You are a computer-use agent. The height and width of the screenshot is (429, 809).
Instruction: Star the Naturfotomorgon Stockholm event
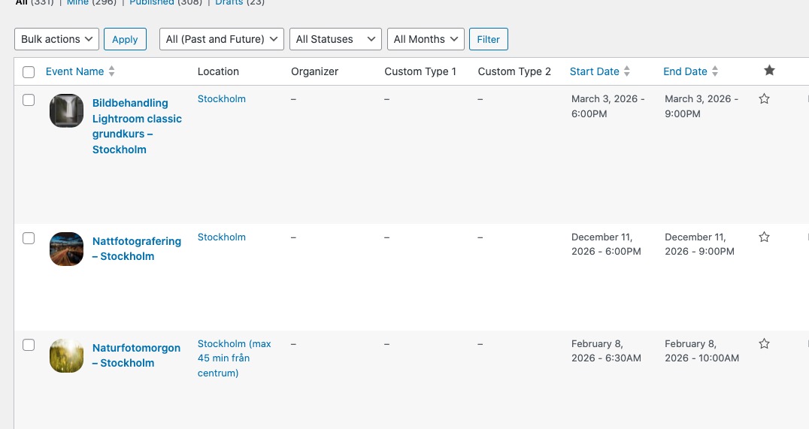(x=764, y=343)
